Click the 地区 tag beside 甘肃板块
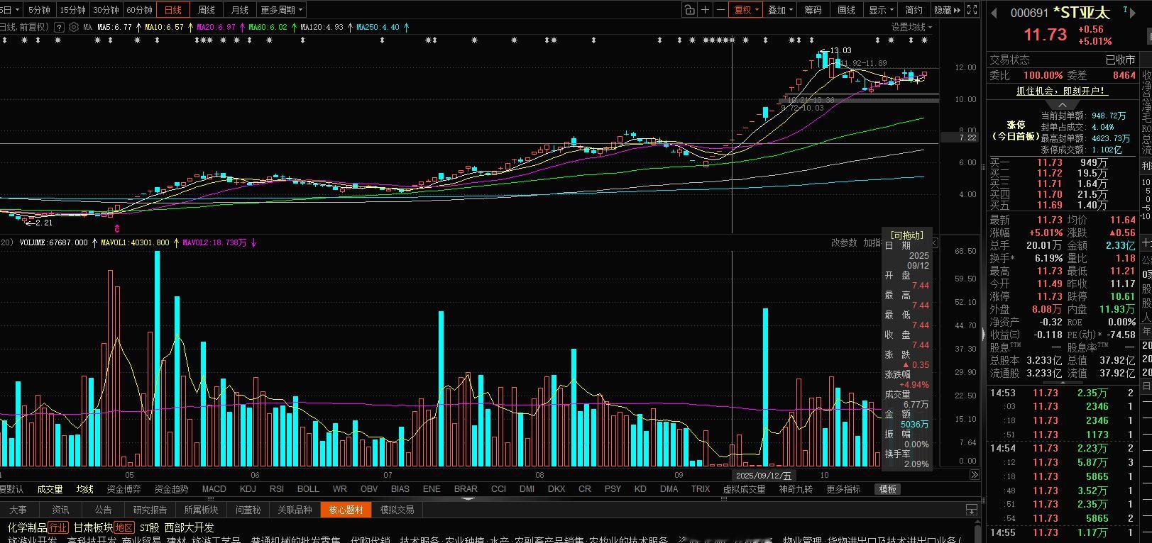 point(124,528)
